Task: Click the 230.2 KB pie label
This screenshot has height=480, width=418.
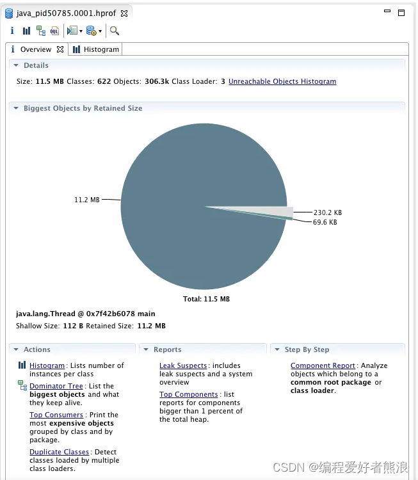Action: pos(328,212)
